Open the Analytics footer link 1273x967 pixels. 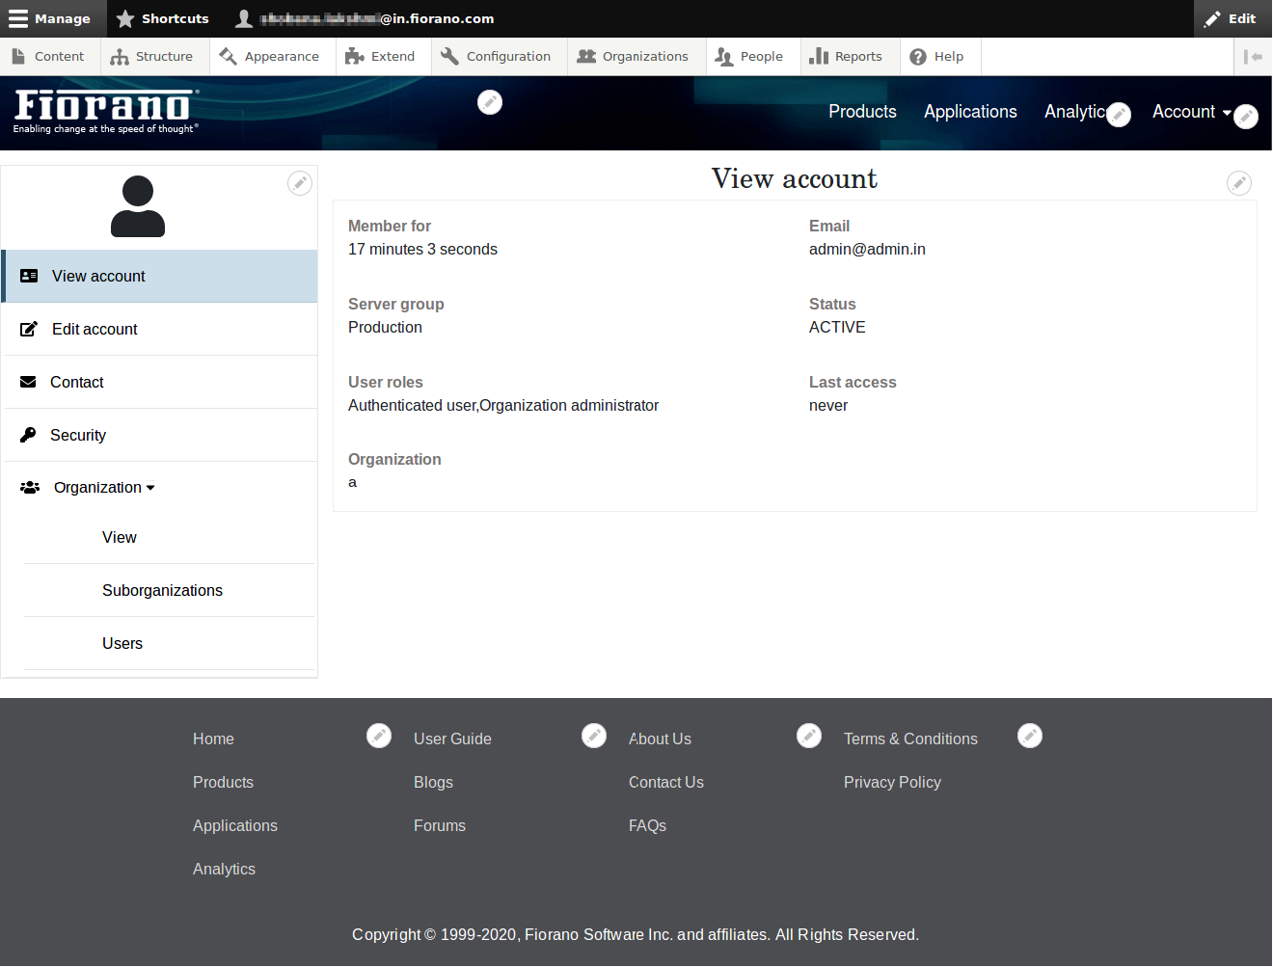point(224,870)
